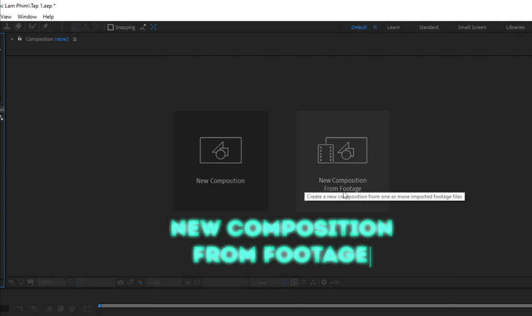Image resolution: width=532 pixels, height=316 pixels.
Task: Take a snapshot of the composition
Action: [121, 282]
